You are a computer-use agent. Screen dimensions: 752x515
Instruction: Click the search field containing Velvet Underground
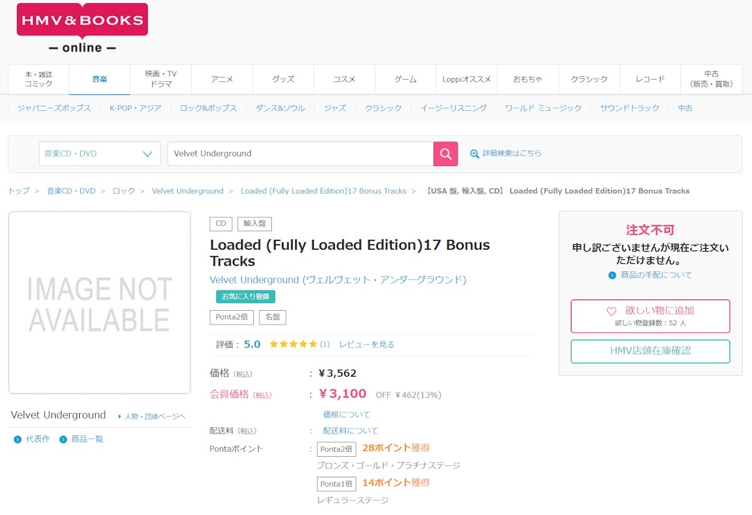click(300, 153)
